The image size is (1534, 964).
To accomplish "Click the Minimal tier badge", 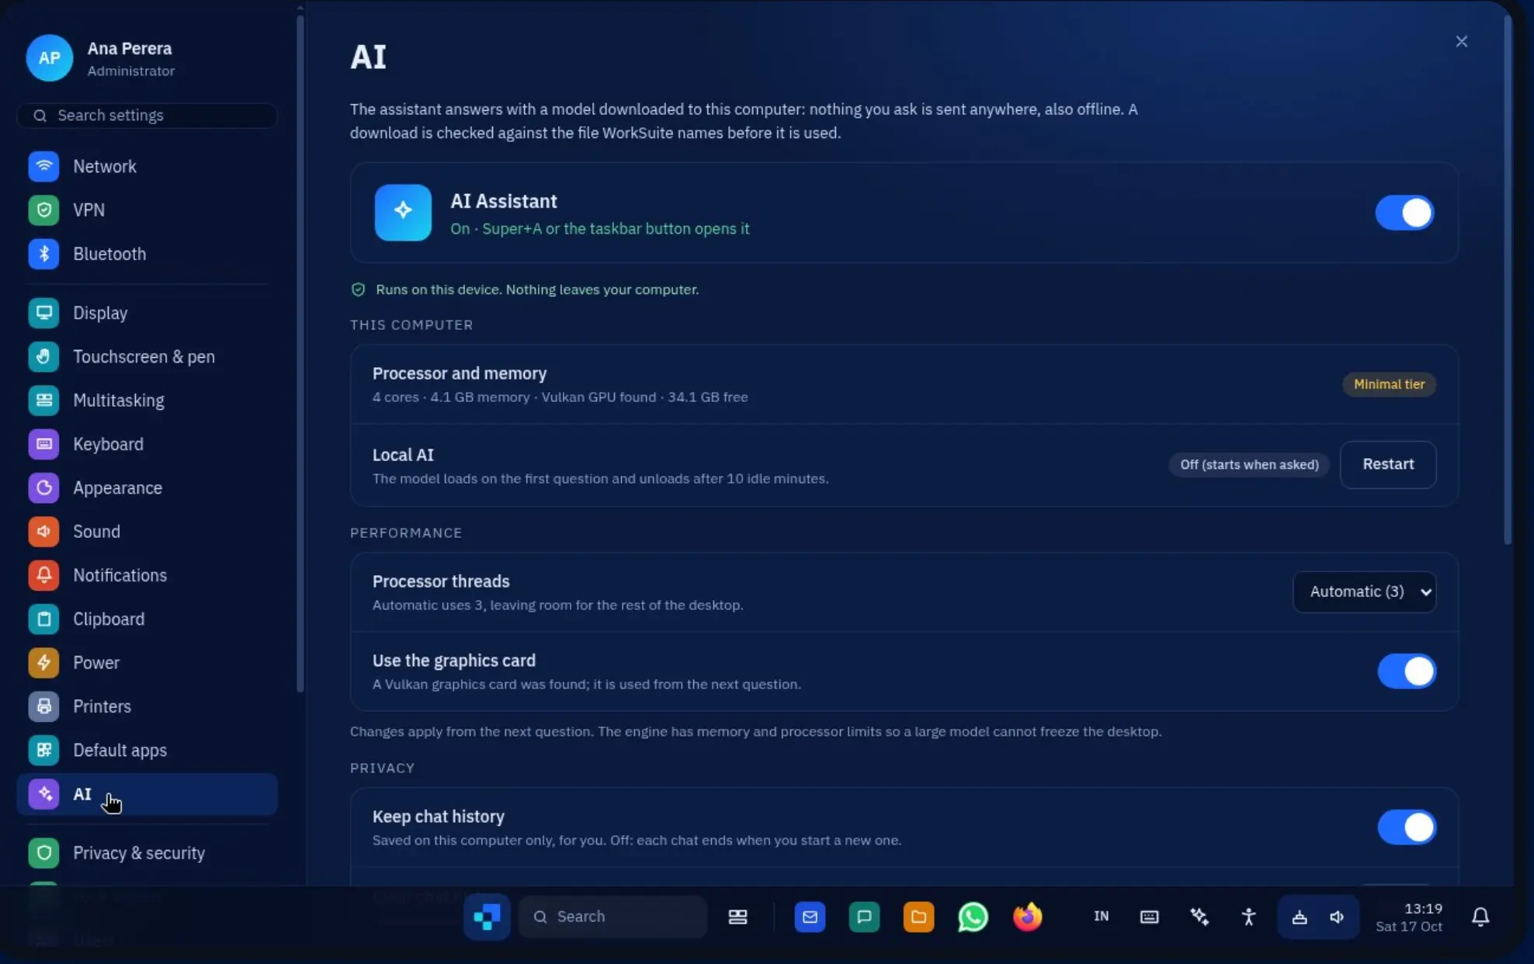I will tap(1389, 384).
